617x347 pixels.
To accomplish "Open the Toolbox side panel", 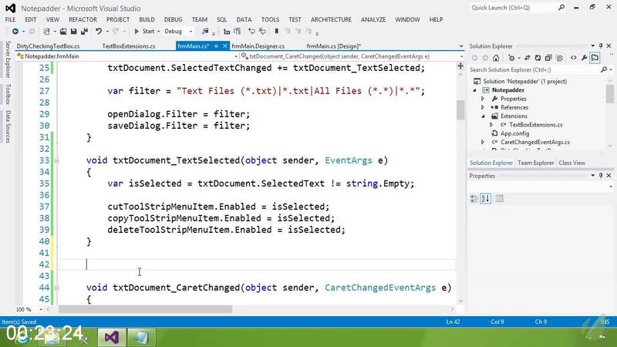I will pyautogui.click(x=8, y=94).
